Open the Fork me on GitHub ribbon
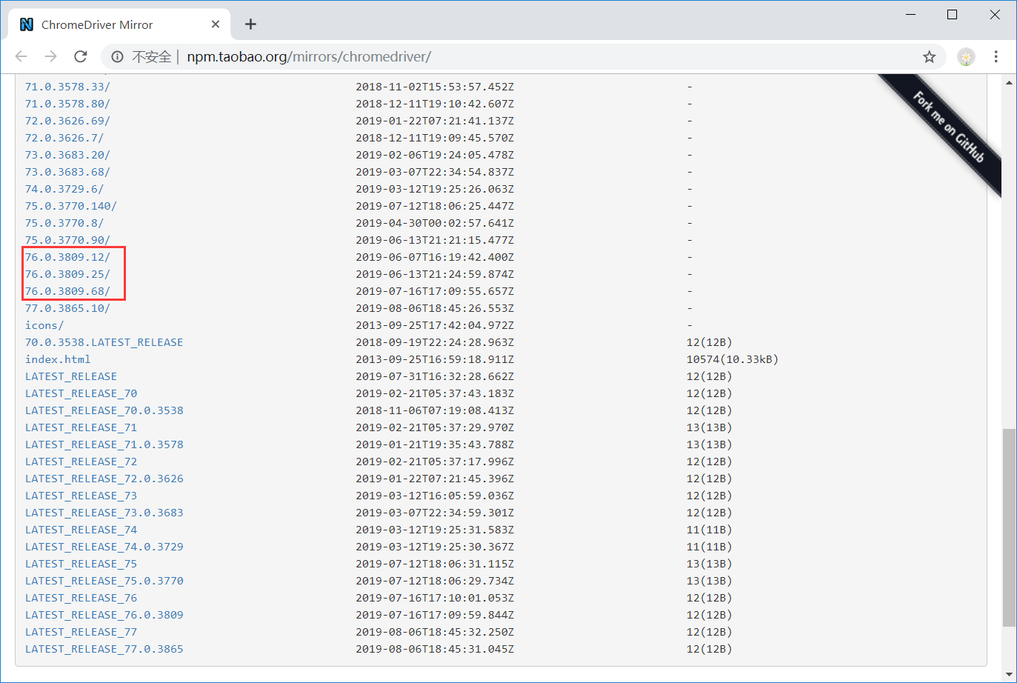 pyautogui.click(x=948, y=127)
